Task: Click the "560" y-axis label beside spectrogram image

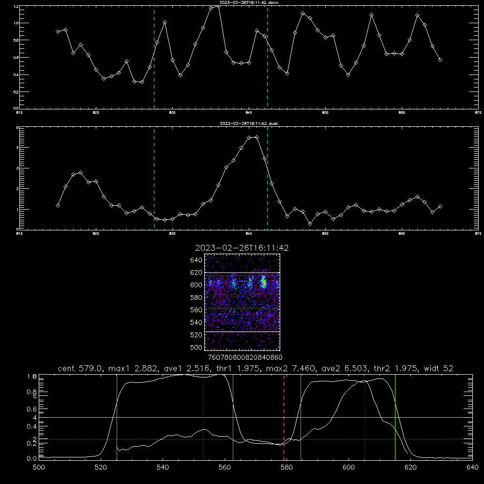Action: 196,310
